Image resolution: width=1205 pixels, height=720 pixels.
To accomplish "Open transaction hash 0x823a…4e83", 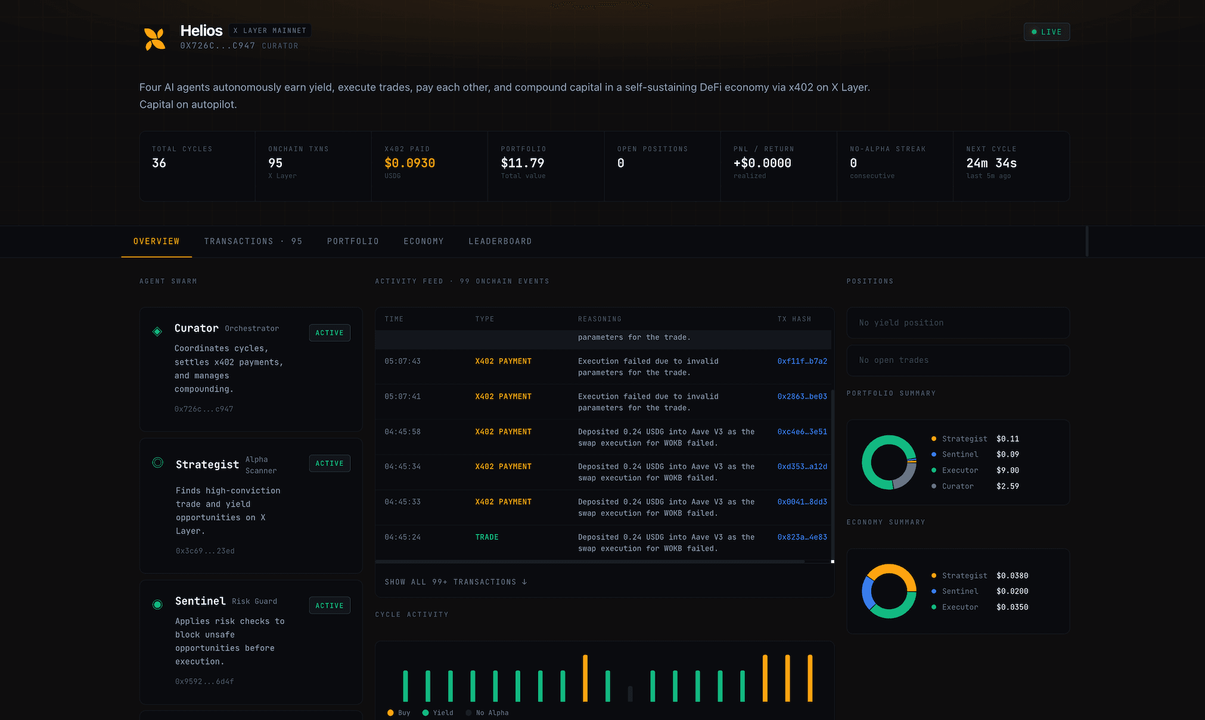I will [802, 537].
